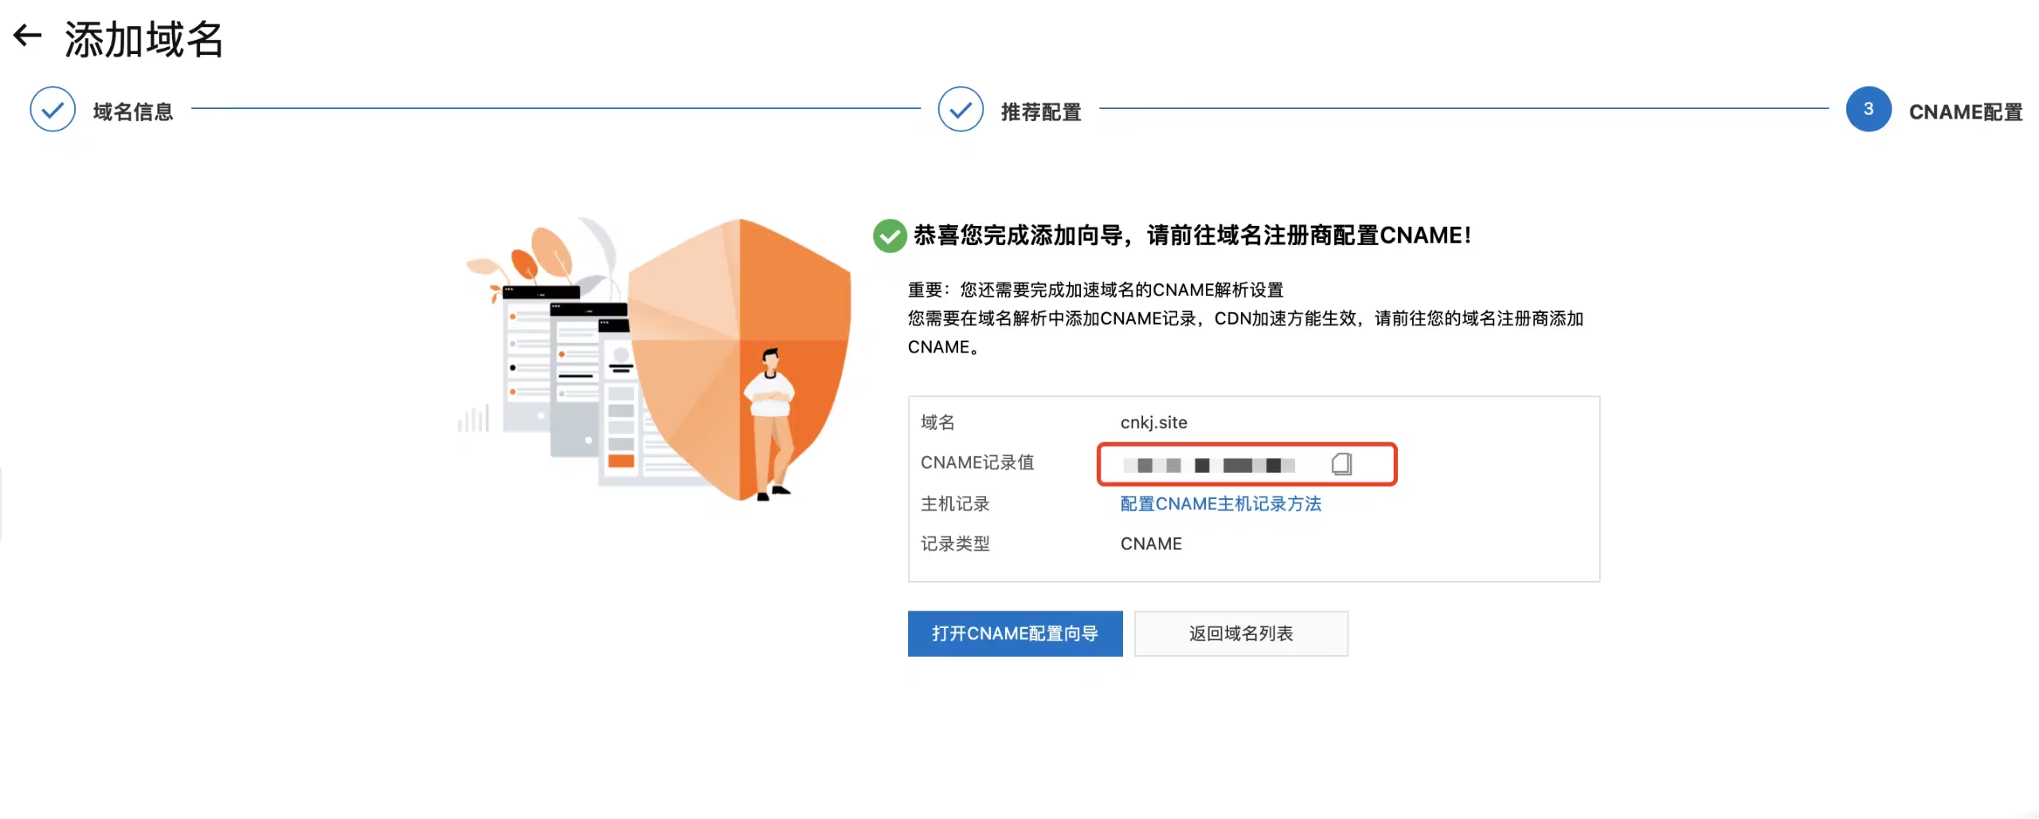This screenshot has width=2039, height=819.
Task: Click the 添加域名 page title
Action: [x=143, y=39]
